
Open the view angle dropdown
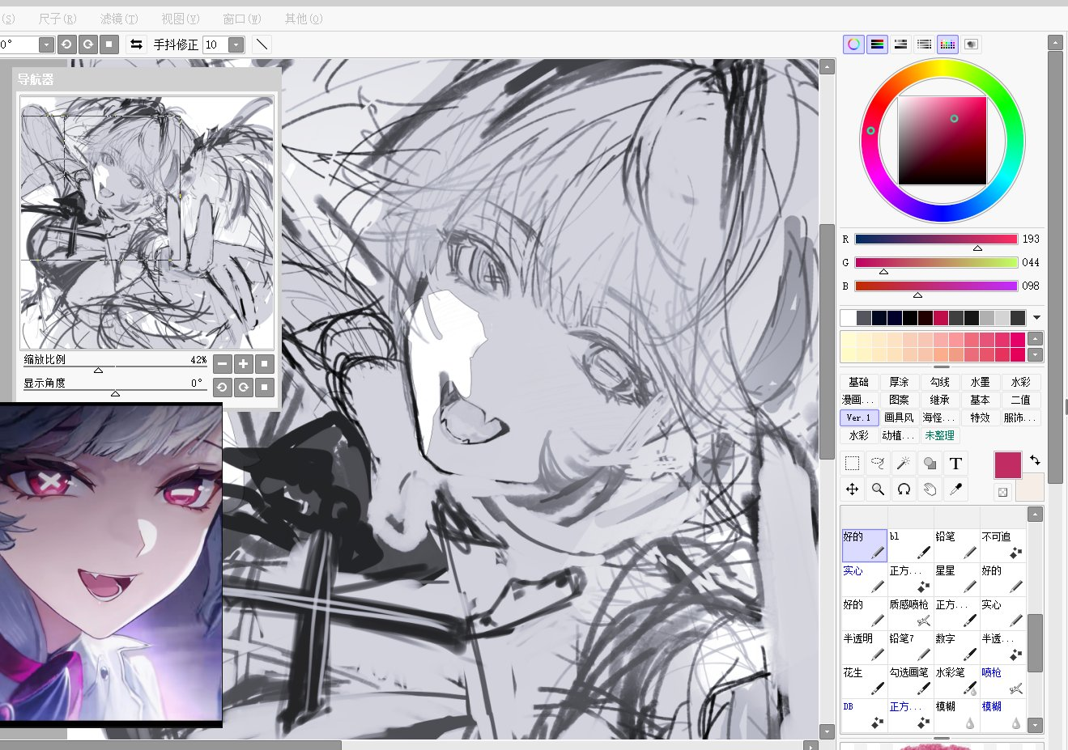(x=46, y=44)
